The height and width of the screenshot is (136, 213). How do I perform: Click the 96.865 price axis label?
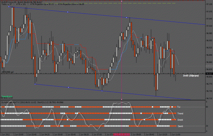[x=209, y=62]
